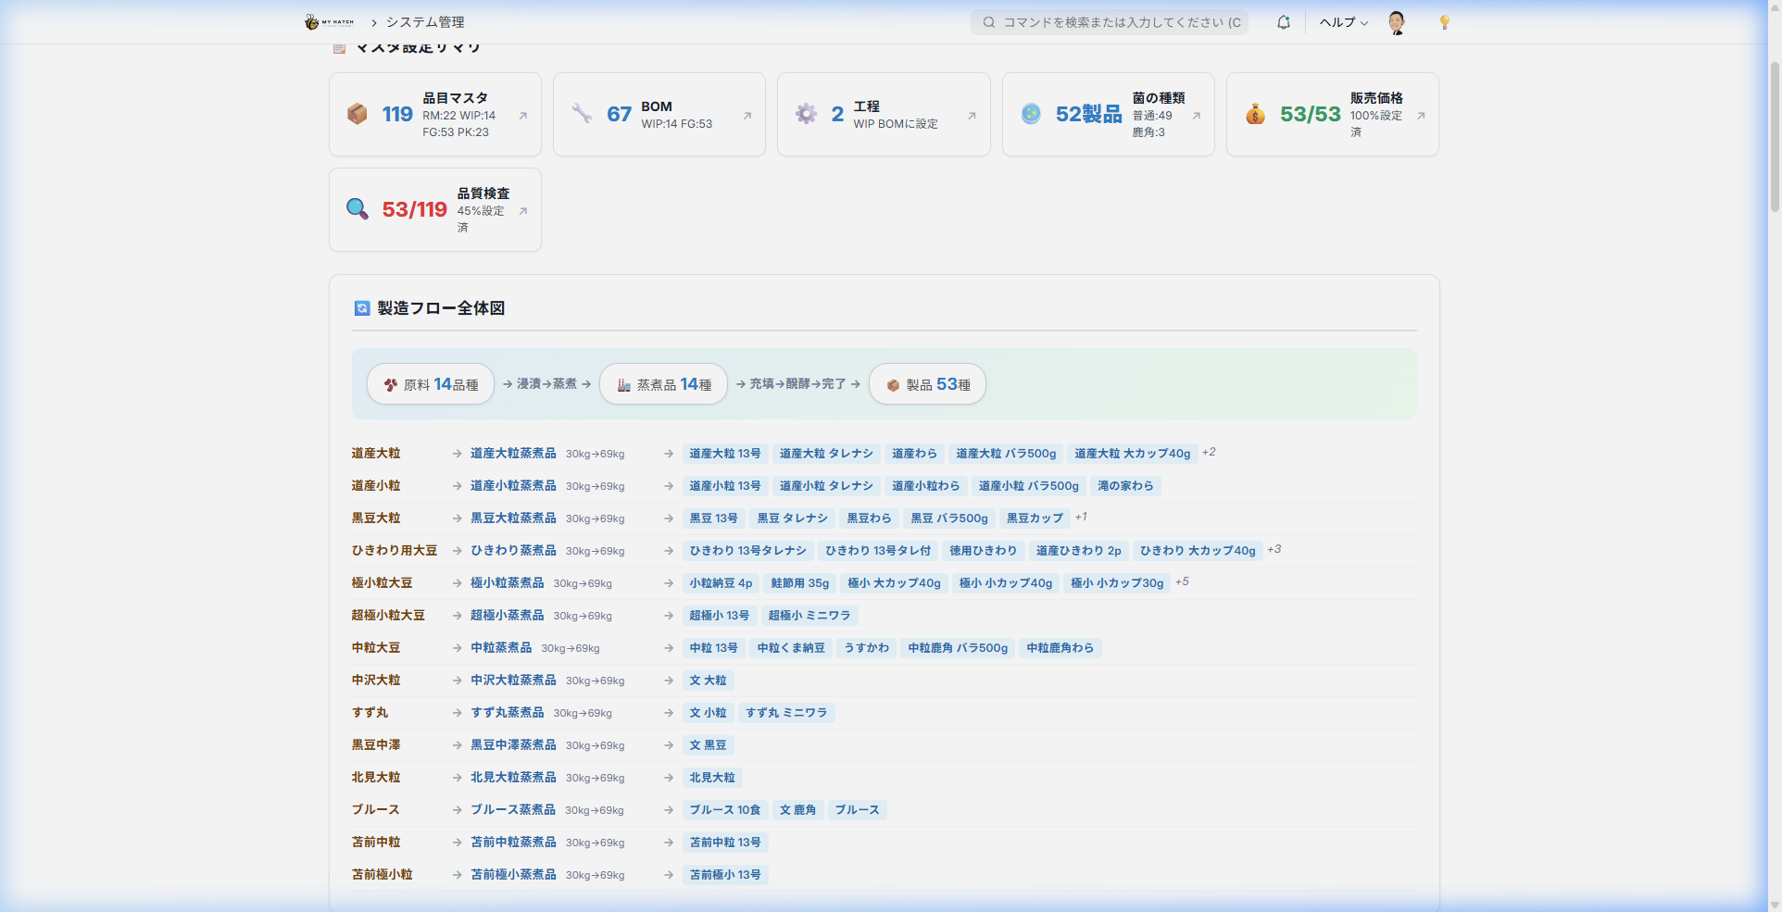
Task: Click the 販売価格 money bag icon
Action: tap(1255, 114)
